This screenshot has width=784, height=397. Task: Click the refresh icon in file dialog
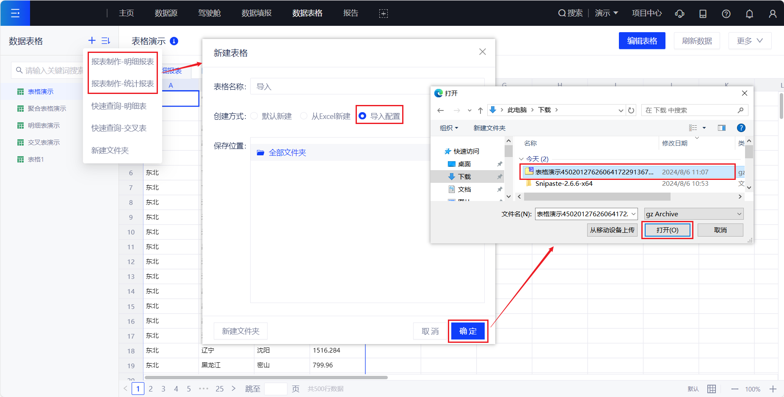pyautogui.click(x=631, y=110)
